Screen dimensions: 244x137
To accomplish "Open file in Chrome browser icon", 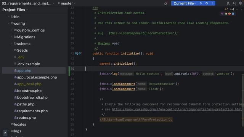I will [226, 14].
